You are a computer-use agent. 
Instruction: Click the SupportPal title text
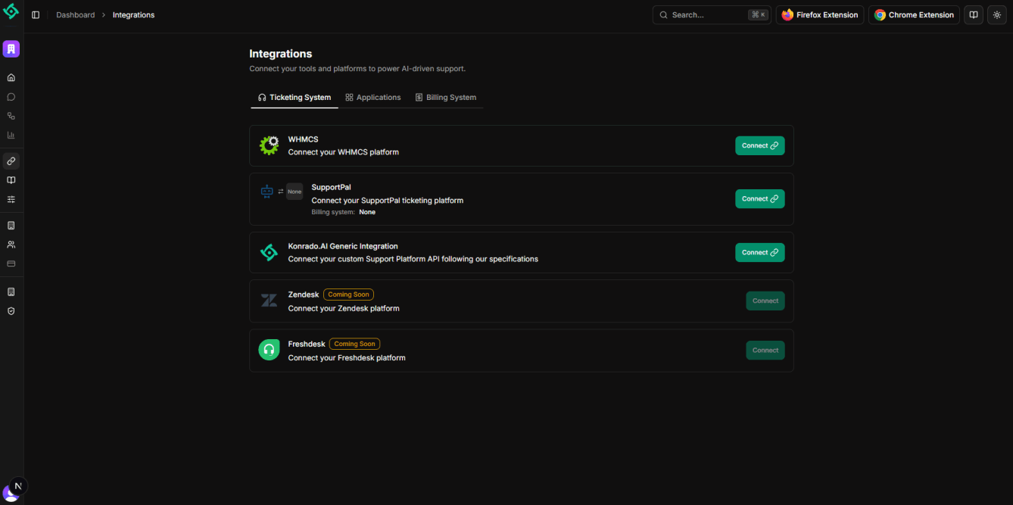[332, 187]
